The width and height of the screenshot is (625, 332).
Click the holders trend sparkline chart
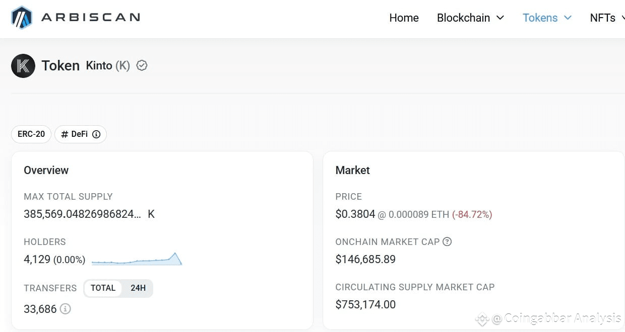click(137, 259)
